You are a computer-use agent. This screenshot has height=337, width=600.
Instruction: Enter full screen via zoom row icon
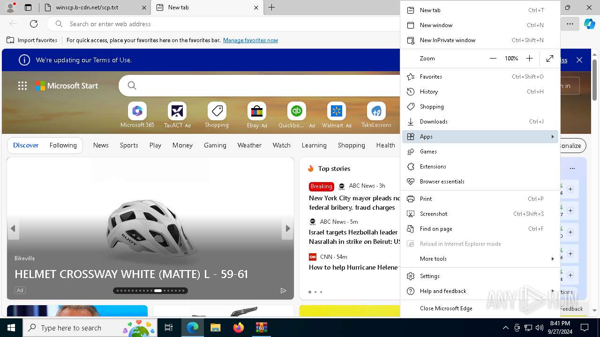pyautogui.click(x=550, y=59)
